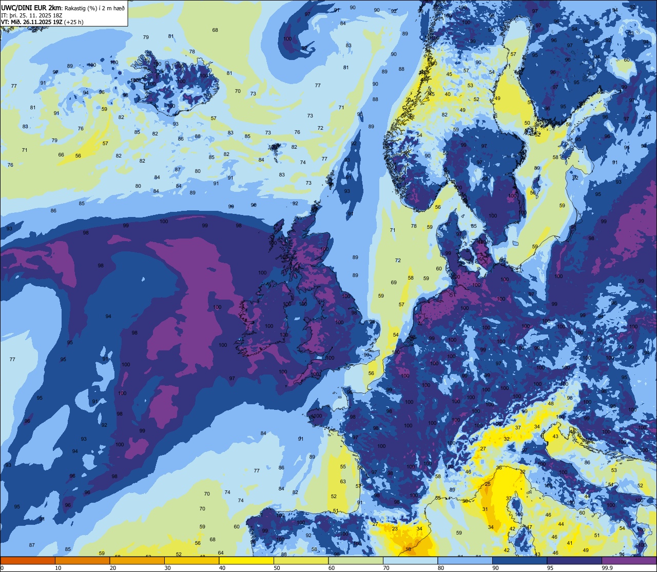
Task: Click the '66' humidity value on the map
Action: coord(61,154)
